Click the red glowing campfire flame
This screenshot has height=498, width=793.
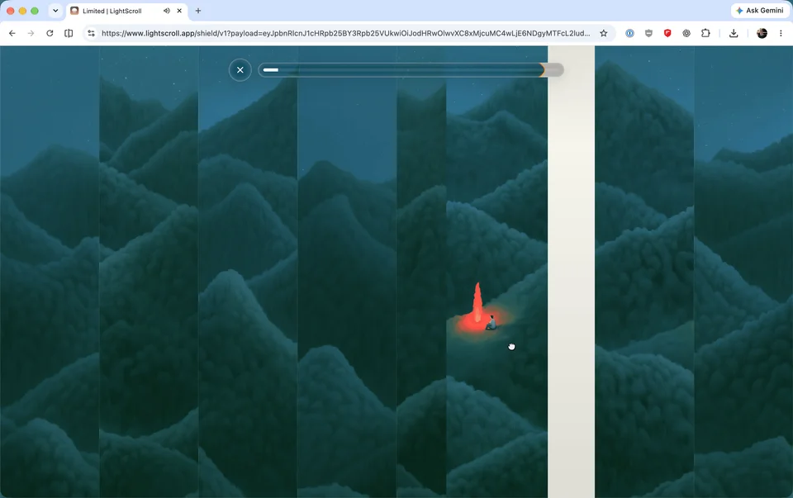coord(477,303)
